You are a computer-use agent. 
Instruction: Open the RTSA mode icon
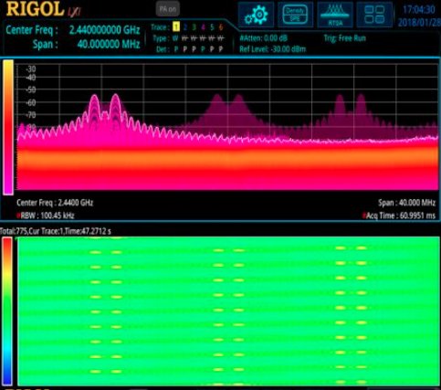click(x=335, y=15)
